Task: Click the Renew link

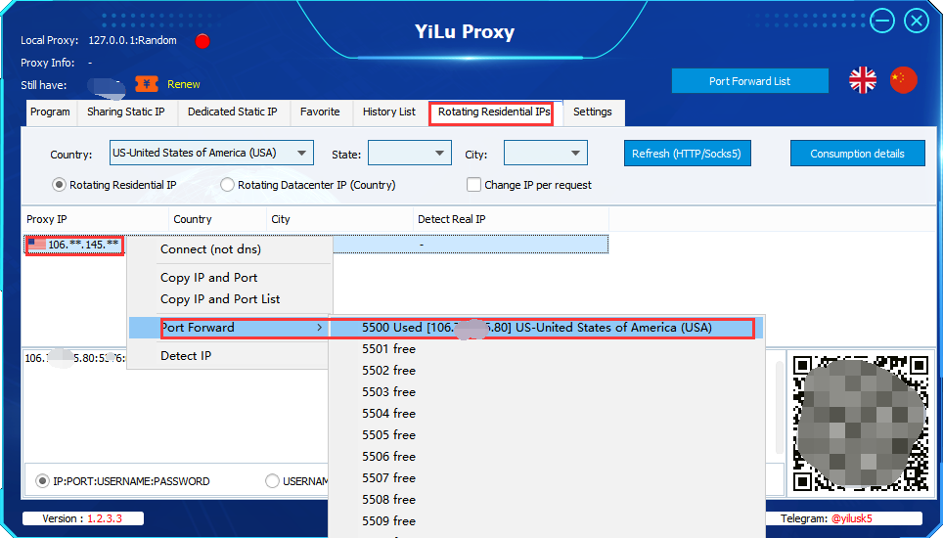Action: click(184, 84)
